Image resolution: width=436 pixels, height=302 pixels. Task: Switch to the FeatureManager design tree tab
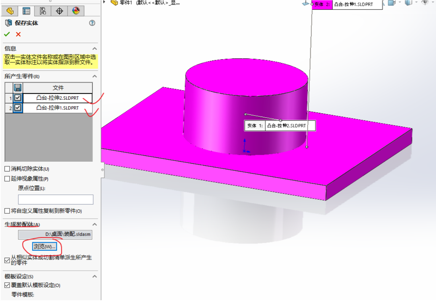[10, 11]
